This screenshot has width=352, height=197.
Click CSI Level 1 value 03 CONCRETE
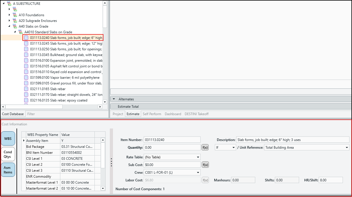[x=77, y=159]
